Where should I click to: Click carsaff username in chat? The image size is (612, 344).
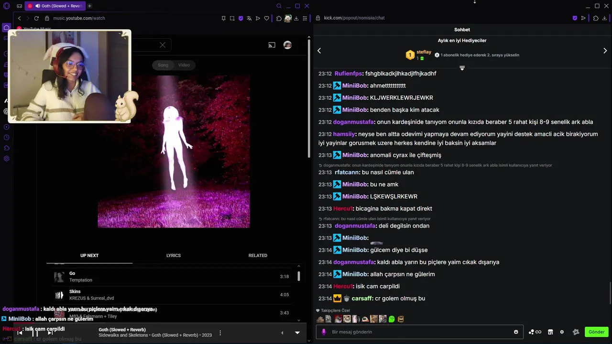coord(362,299)
